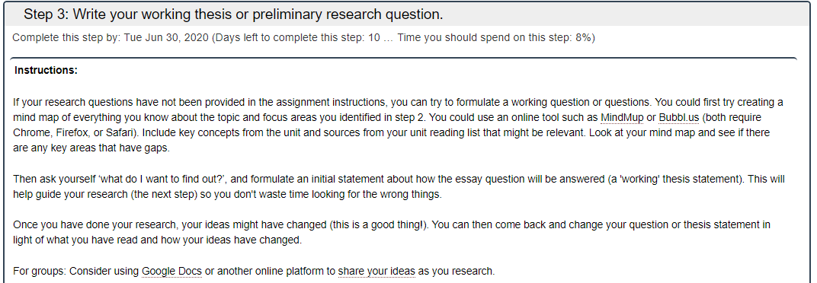The width and height of the screenshot is (817, 283).
Task: Click the paragraph starting 'Then ask yourself'
Action: click(399, 186)
